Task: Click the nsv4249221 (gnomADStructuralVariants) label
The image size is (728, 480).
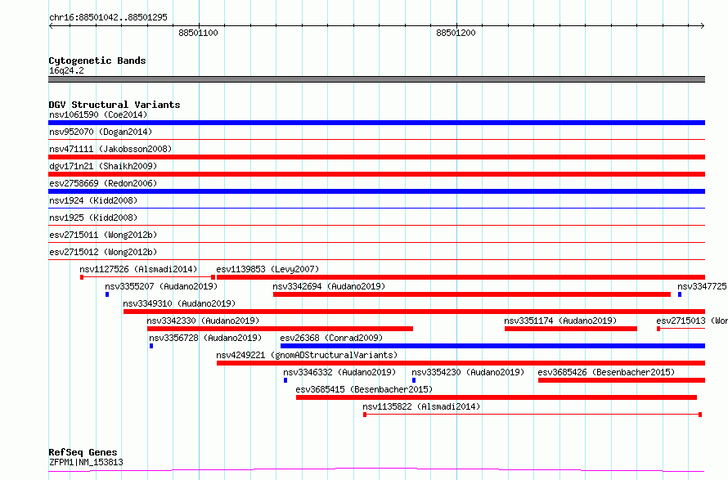Action: (307, 355)
